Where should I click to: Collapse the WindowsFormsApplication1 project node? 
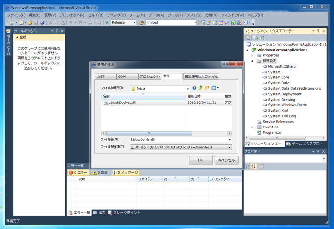point(247,50)
